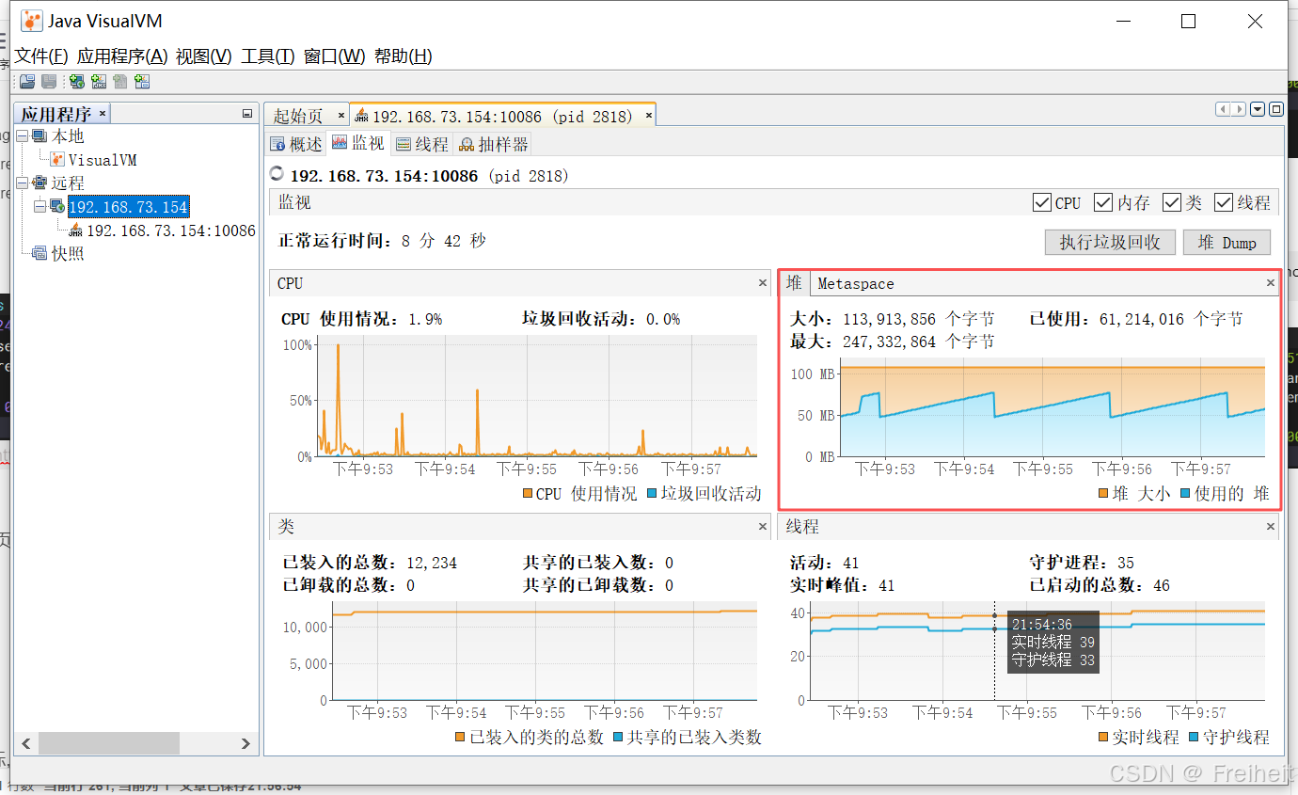Click the grayed Save Snapshot toolbar icon
Image resolution: width=1298 pixels, height=795 pixels.
point(49,82)
